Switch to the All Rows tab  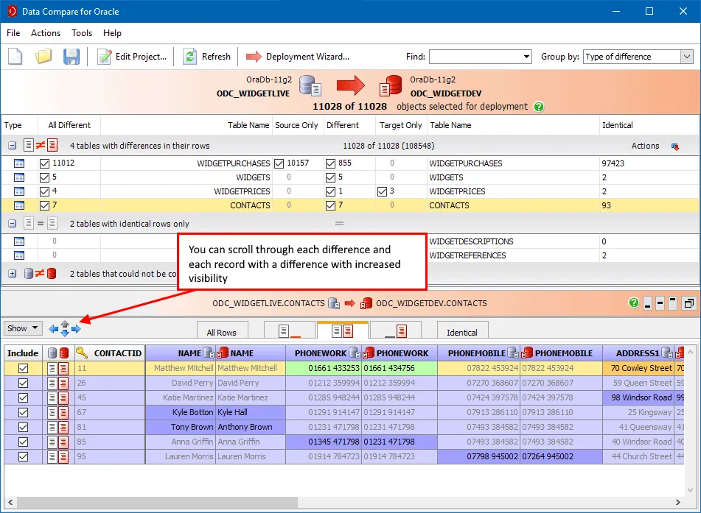tap(222, 332)
